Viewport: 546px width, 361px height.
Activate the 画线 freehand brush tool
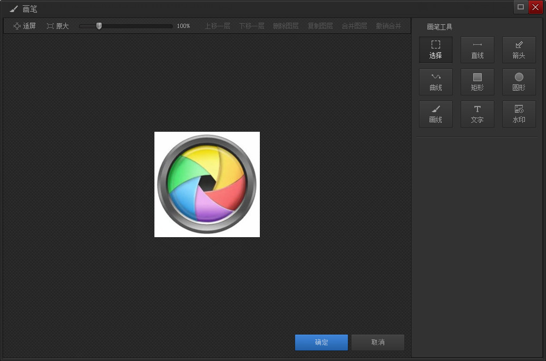coord(436,114)
